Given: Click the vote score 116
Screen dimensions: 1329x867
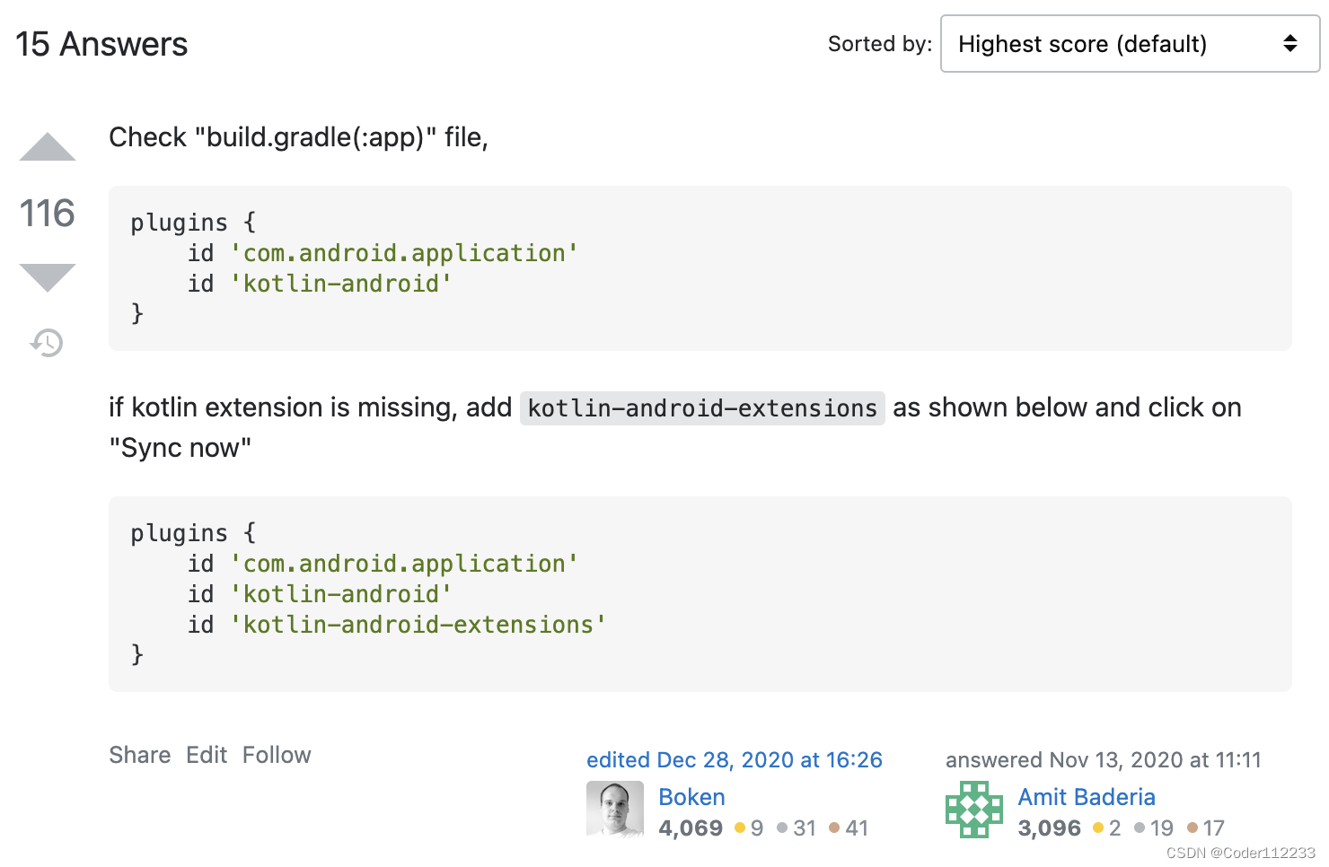Looking at the screenshot, I should point(48,213).
